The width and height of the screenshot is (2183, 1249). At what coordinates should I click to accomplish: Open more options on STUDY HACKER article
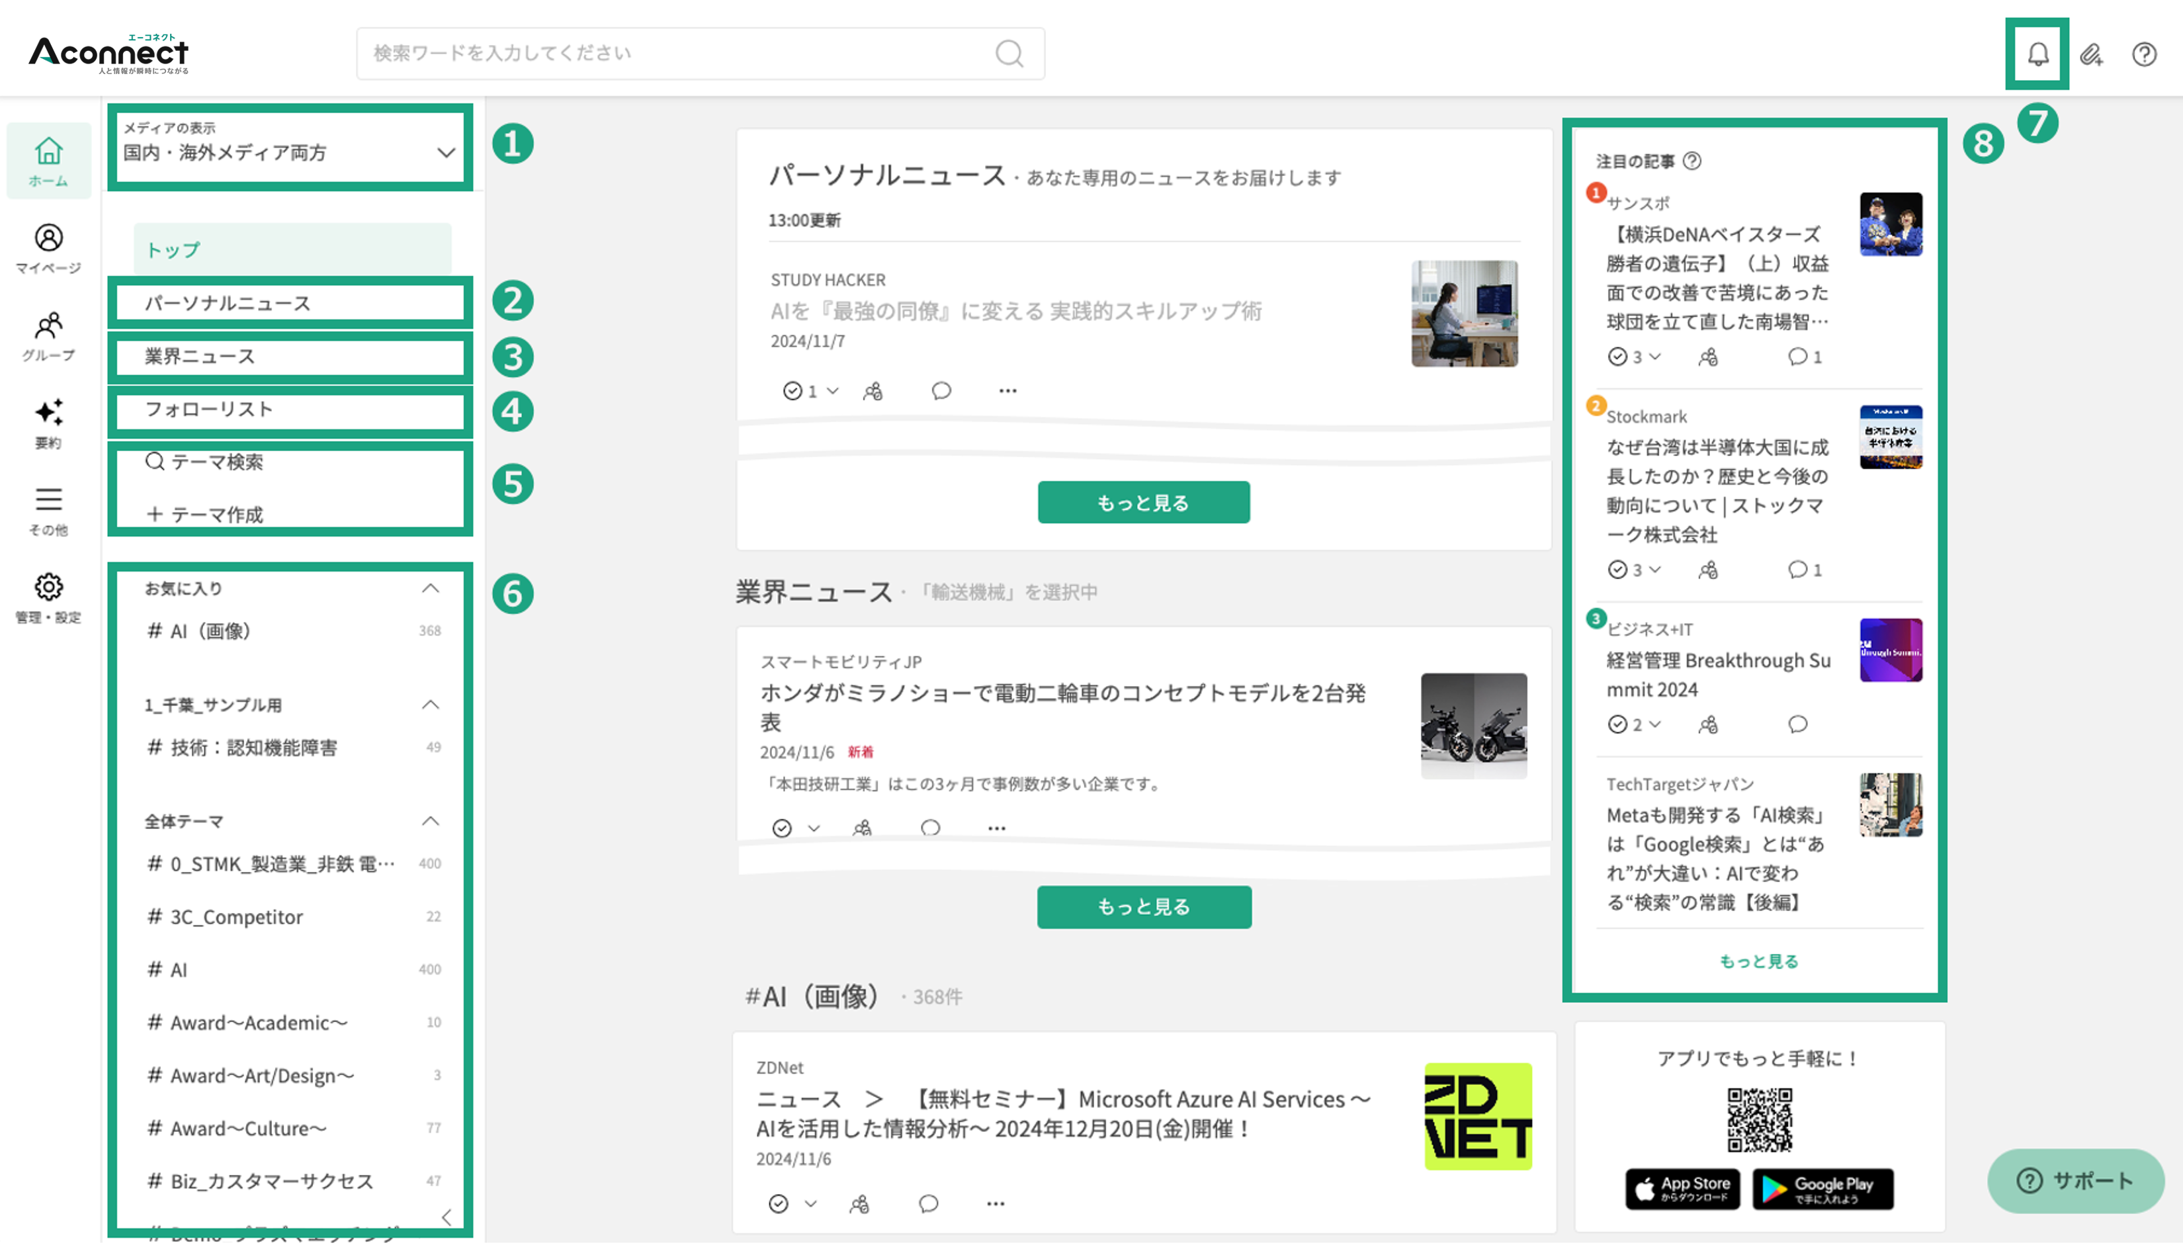1007,391
